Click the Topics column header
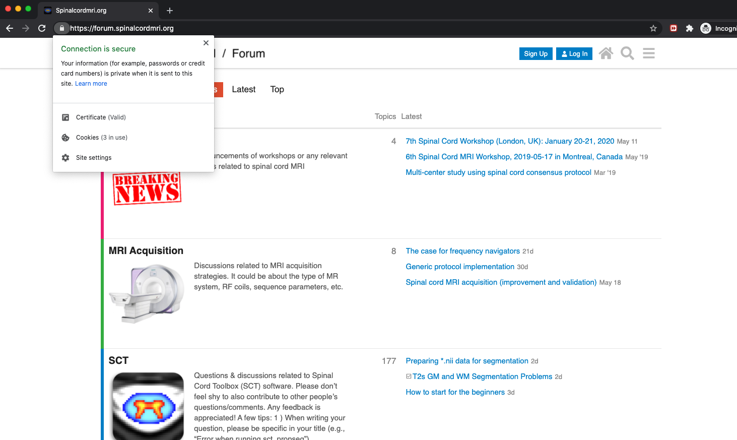This screenshot has width=737, height=440. (385, 116)
